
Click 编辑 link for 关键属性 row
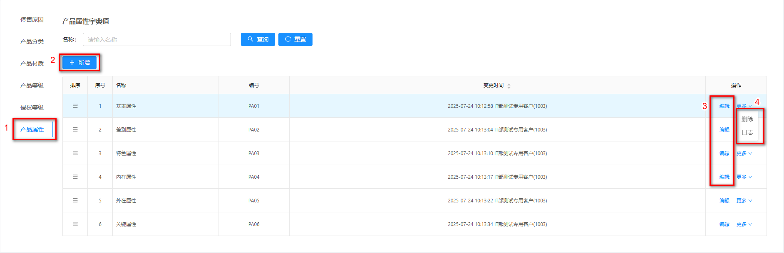(724, 224)
